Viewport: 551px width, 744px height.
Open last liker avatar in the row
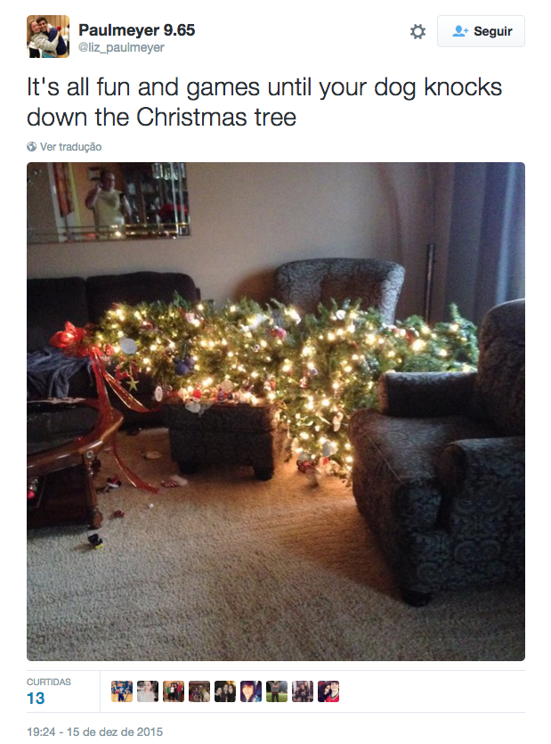328,691
